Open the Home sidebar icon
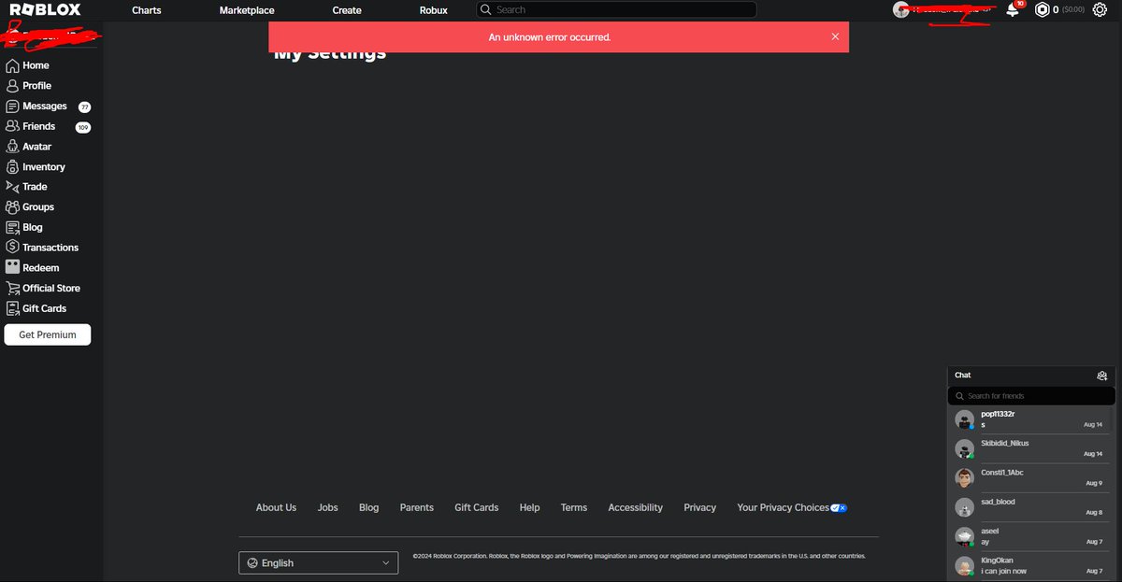 (12, 65)
